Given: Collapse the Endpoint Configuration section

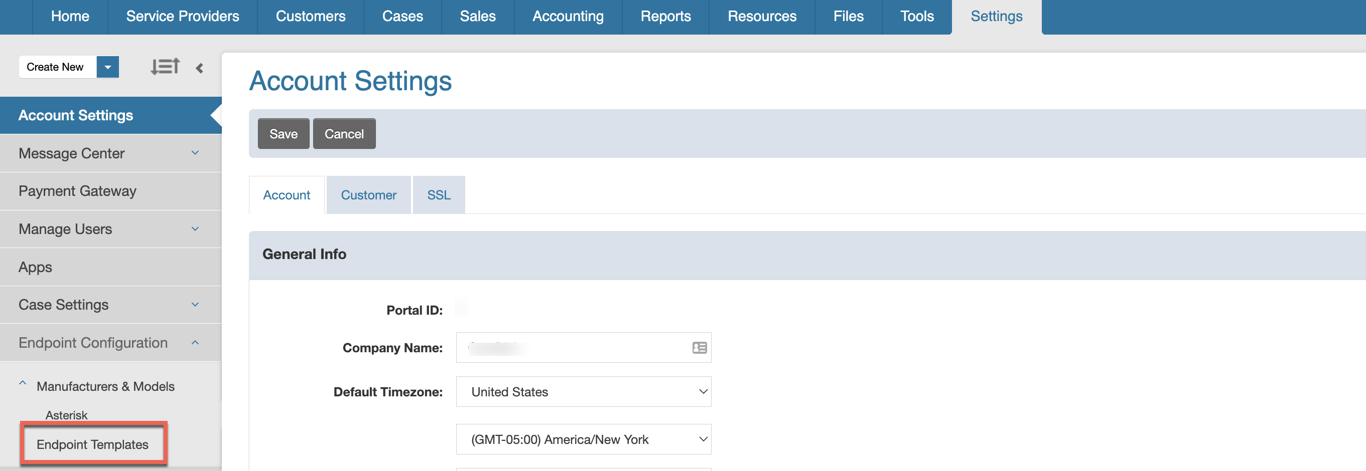Looking at the screenshot, I should tap(195, 342).
